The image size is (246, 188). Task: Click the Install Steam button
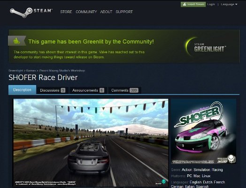[x=193, y=4]
